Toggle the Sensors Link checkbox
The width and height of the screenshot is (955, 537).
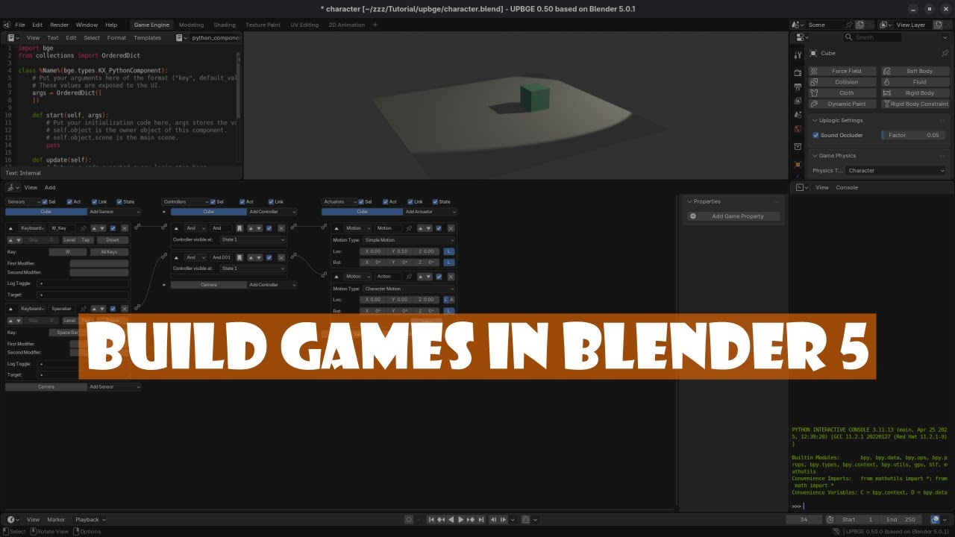click(95, 201)
